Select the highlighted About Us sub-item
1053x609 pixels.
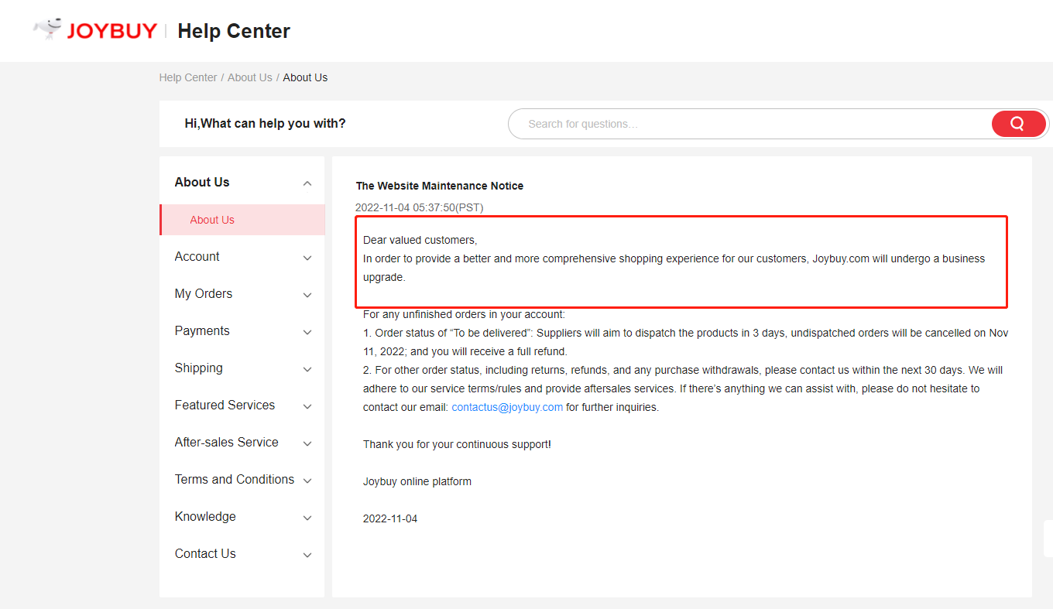pos(212,220)
